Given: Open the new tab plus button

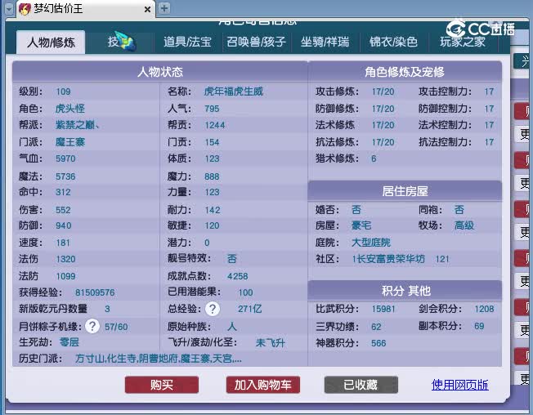Looking at the screenshot, I should (x=164, y=8).
